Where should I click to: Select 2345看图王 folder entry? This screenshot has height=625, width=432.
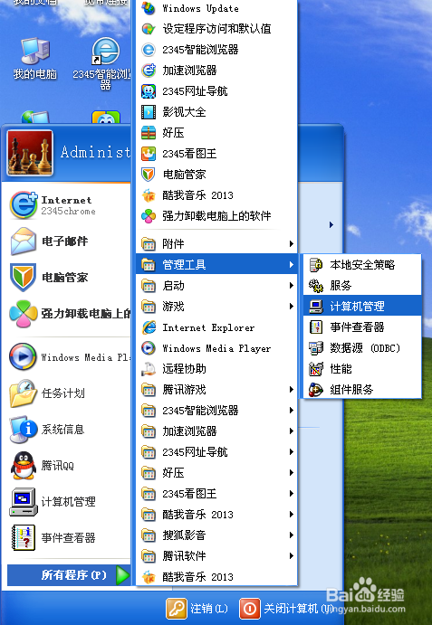[x=216, y=494]
